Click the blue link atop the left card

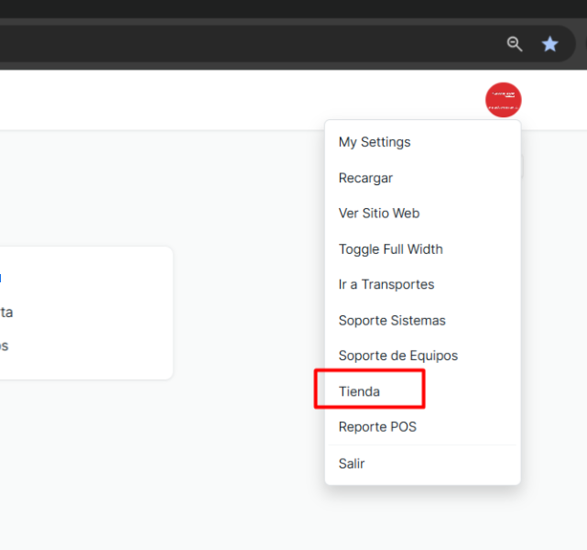pos(3,277)
